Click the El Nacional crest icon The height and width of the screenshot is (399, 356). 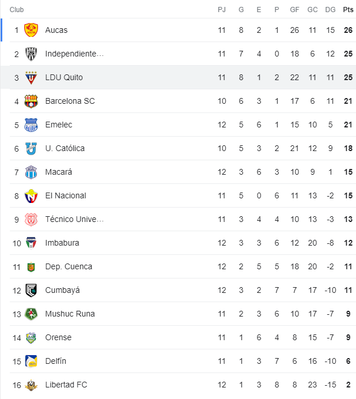pyautogui.click(x=31, y=195)
